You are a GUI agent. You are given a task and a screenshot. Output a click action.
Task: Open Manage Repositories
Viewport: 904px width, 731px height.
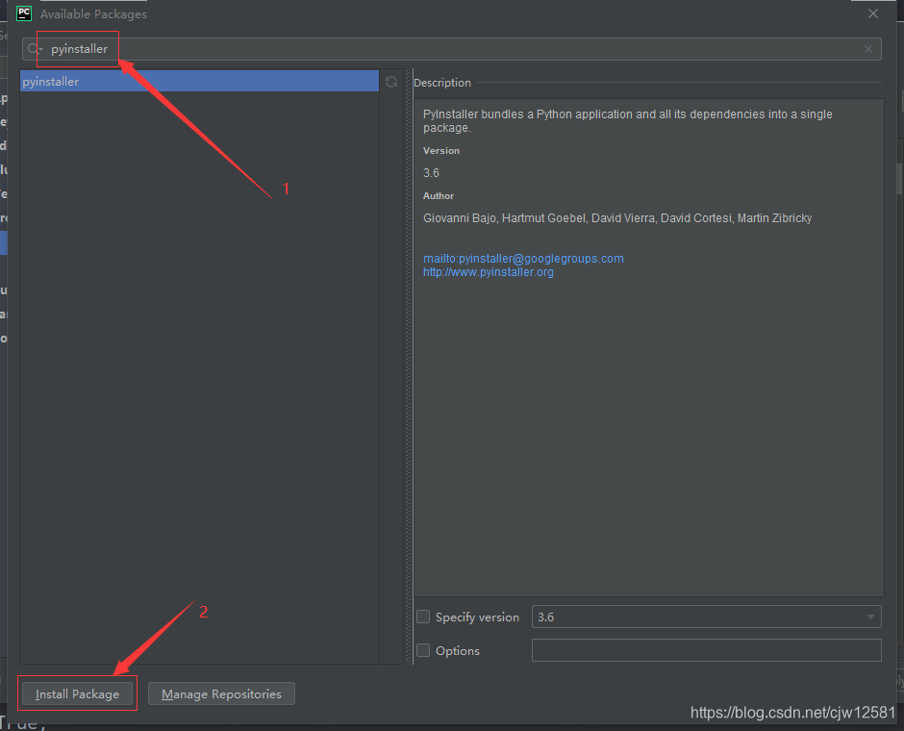221,693
